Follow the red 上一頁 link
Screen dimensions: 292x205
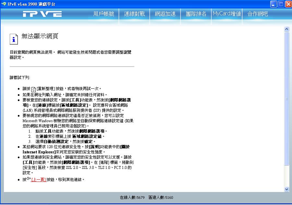pos(39,180)
